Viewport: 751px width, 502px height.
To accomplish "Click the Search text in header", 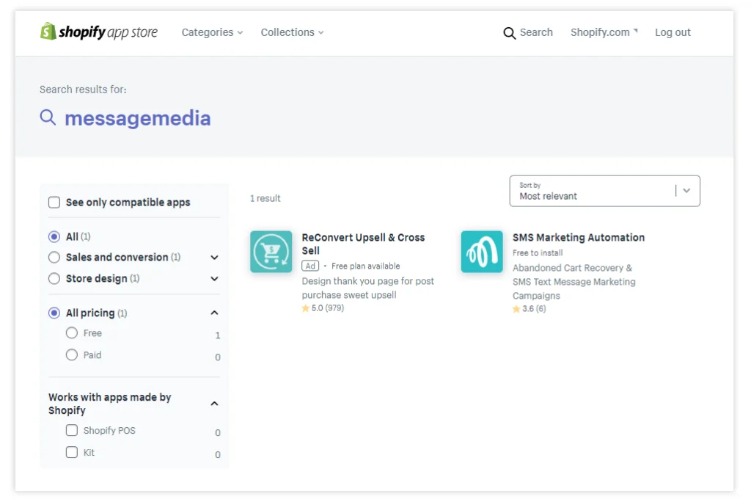I will [x=536, y=32].
